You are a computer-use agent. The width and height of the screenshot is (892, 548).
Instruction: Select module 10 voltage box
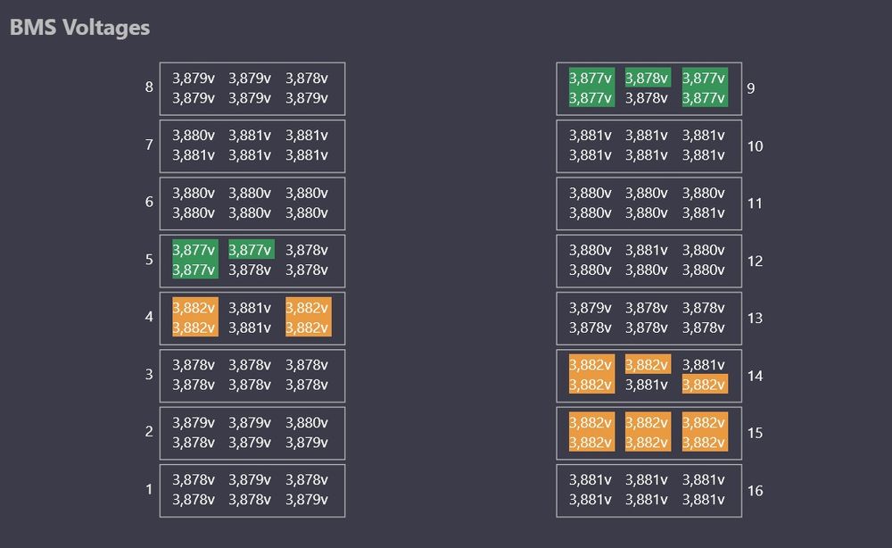[x=648, y=145]
